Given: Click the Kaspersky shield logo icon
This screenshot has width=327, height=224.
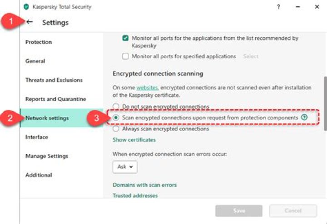Looking at the screenshot, I should (x=26, y=7).
